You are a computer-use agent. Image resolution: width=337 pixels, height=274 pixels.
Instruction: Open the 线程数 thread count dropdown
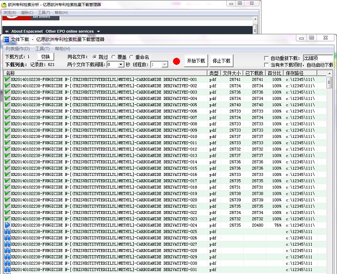click(x=165, y=64)
